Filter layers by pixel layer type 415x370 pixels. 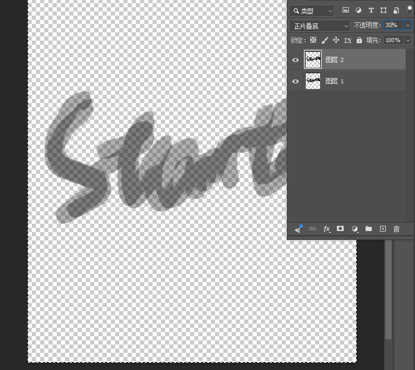346,10
